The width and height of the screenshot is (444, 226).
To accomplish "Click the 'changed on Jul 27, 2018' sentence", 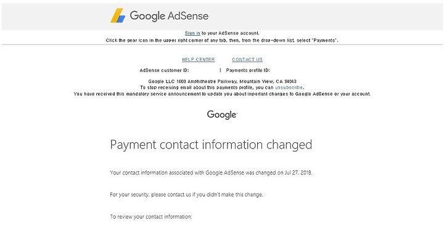I will click(x=211, y=172).
